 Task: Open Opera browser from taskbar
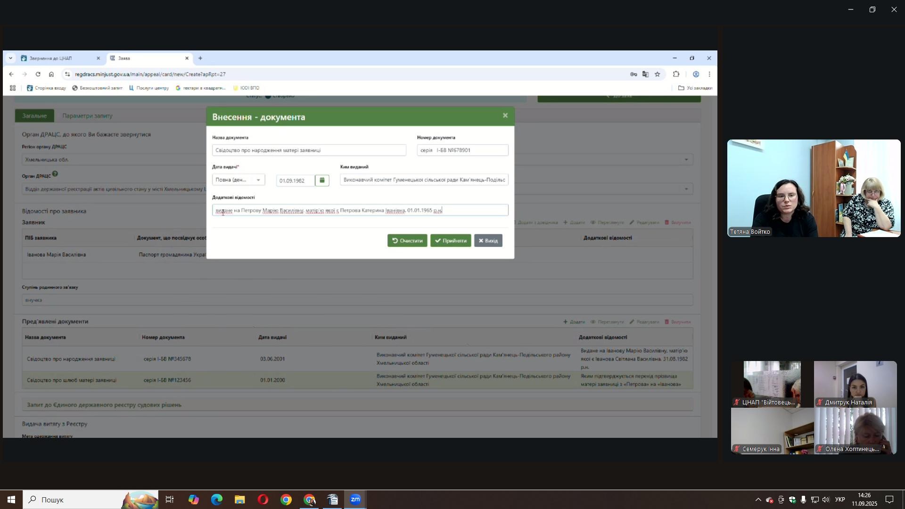(263, 500)
